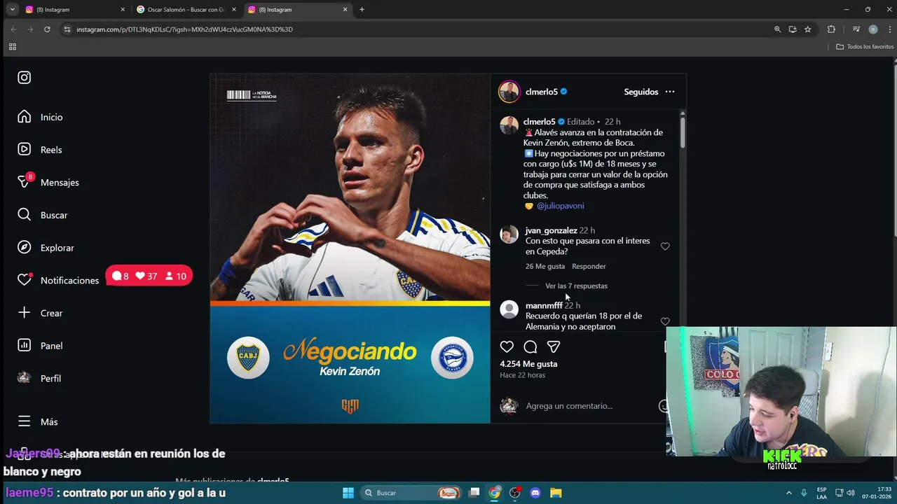Open Notificaciones heart icon in the sidebar
The image size is (897, 504).
(x=25, y=280)
